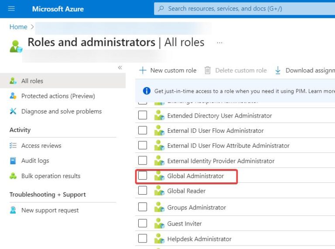Viewport: 335px width, 249px height.
Task: Click the search resources input field
Action: (x=244, y=9)
